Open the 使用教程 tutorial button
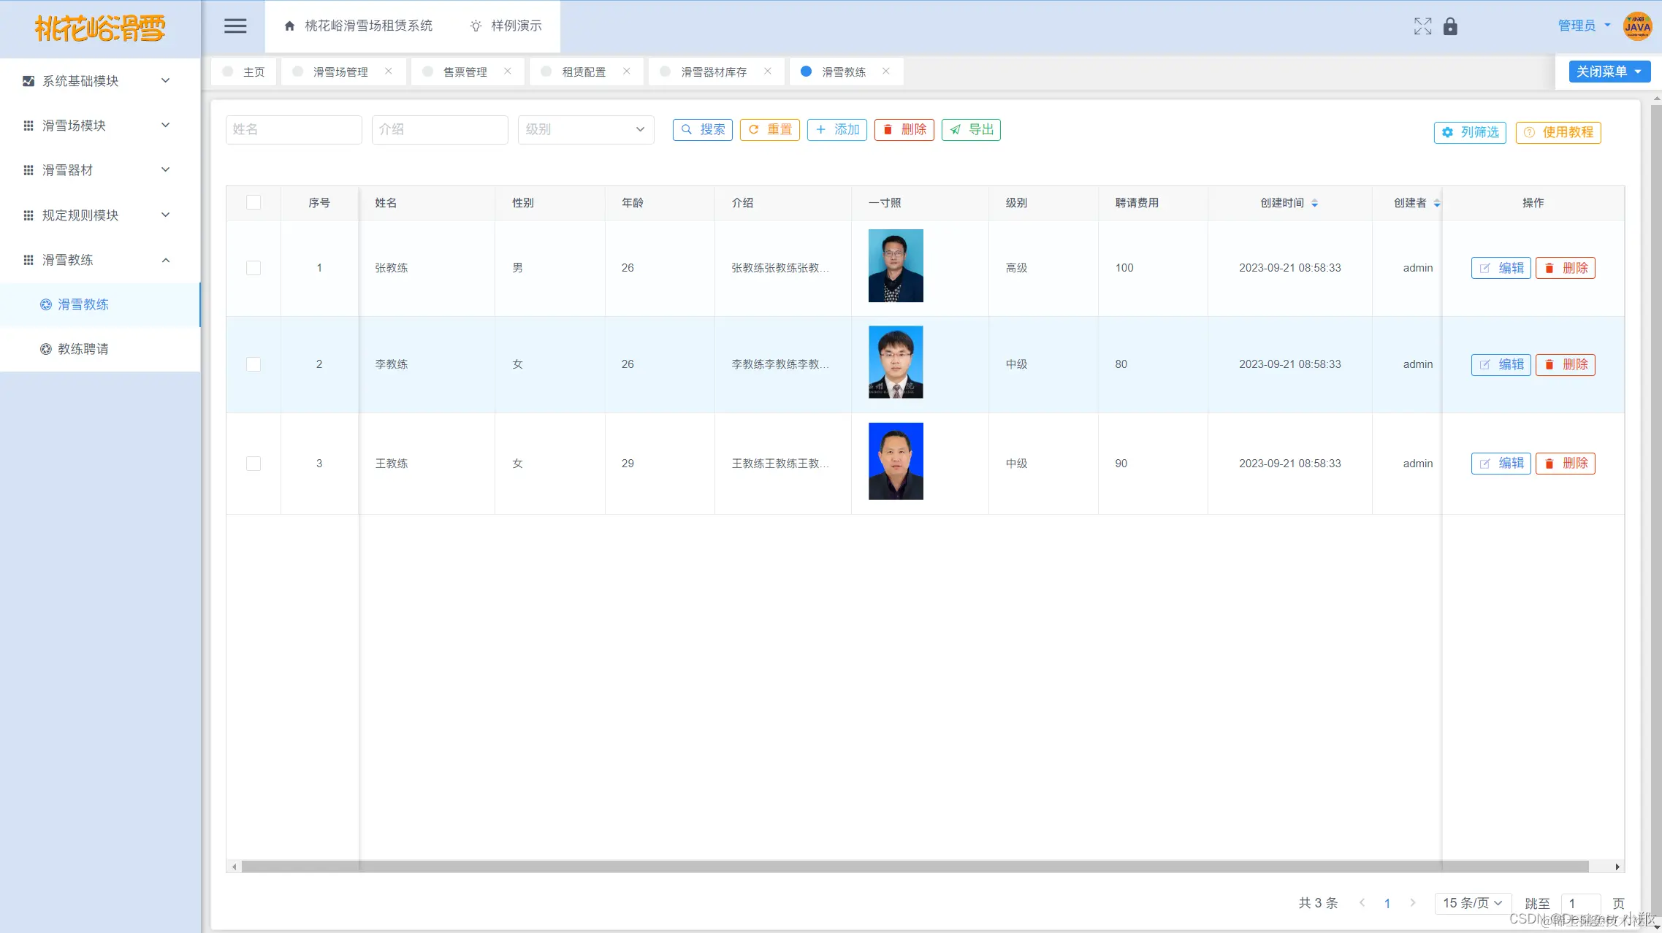This screenshot has width=1662, height=933. pos(1558,132)
